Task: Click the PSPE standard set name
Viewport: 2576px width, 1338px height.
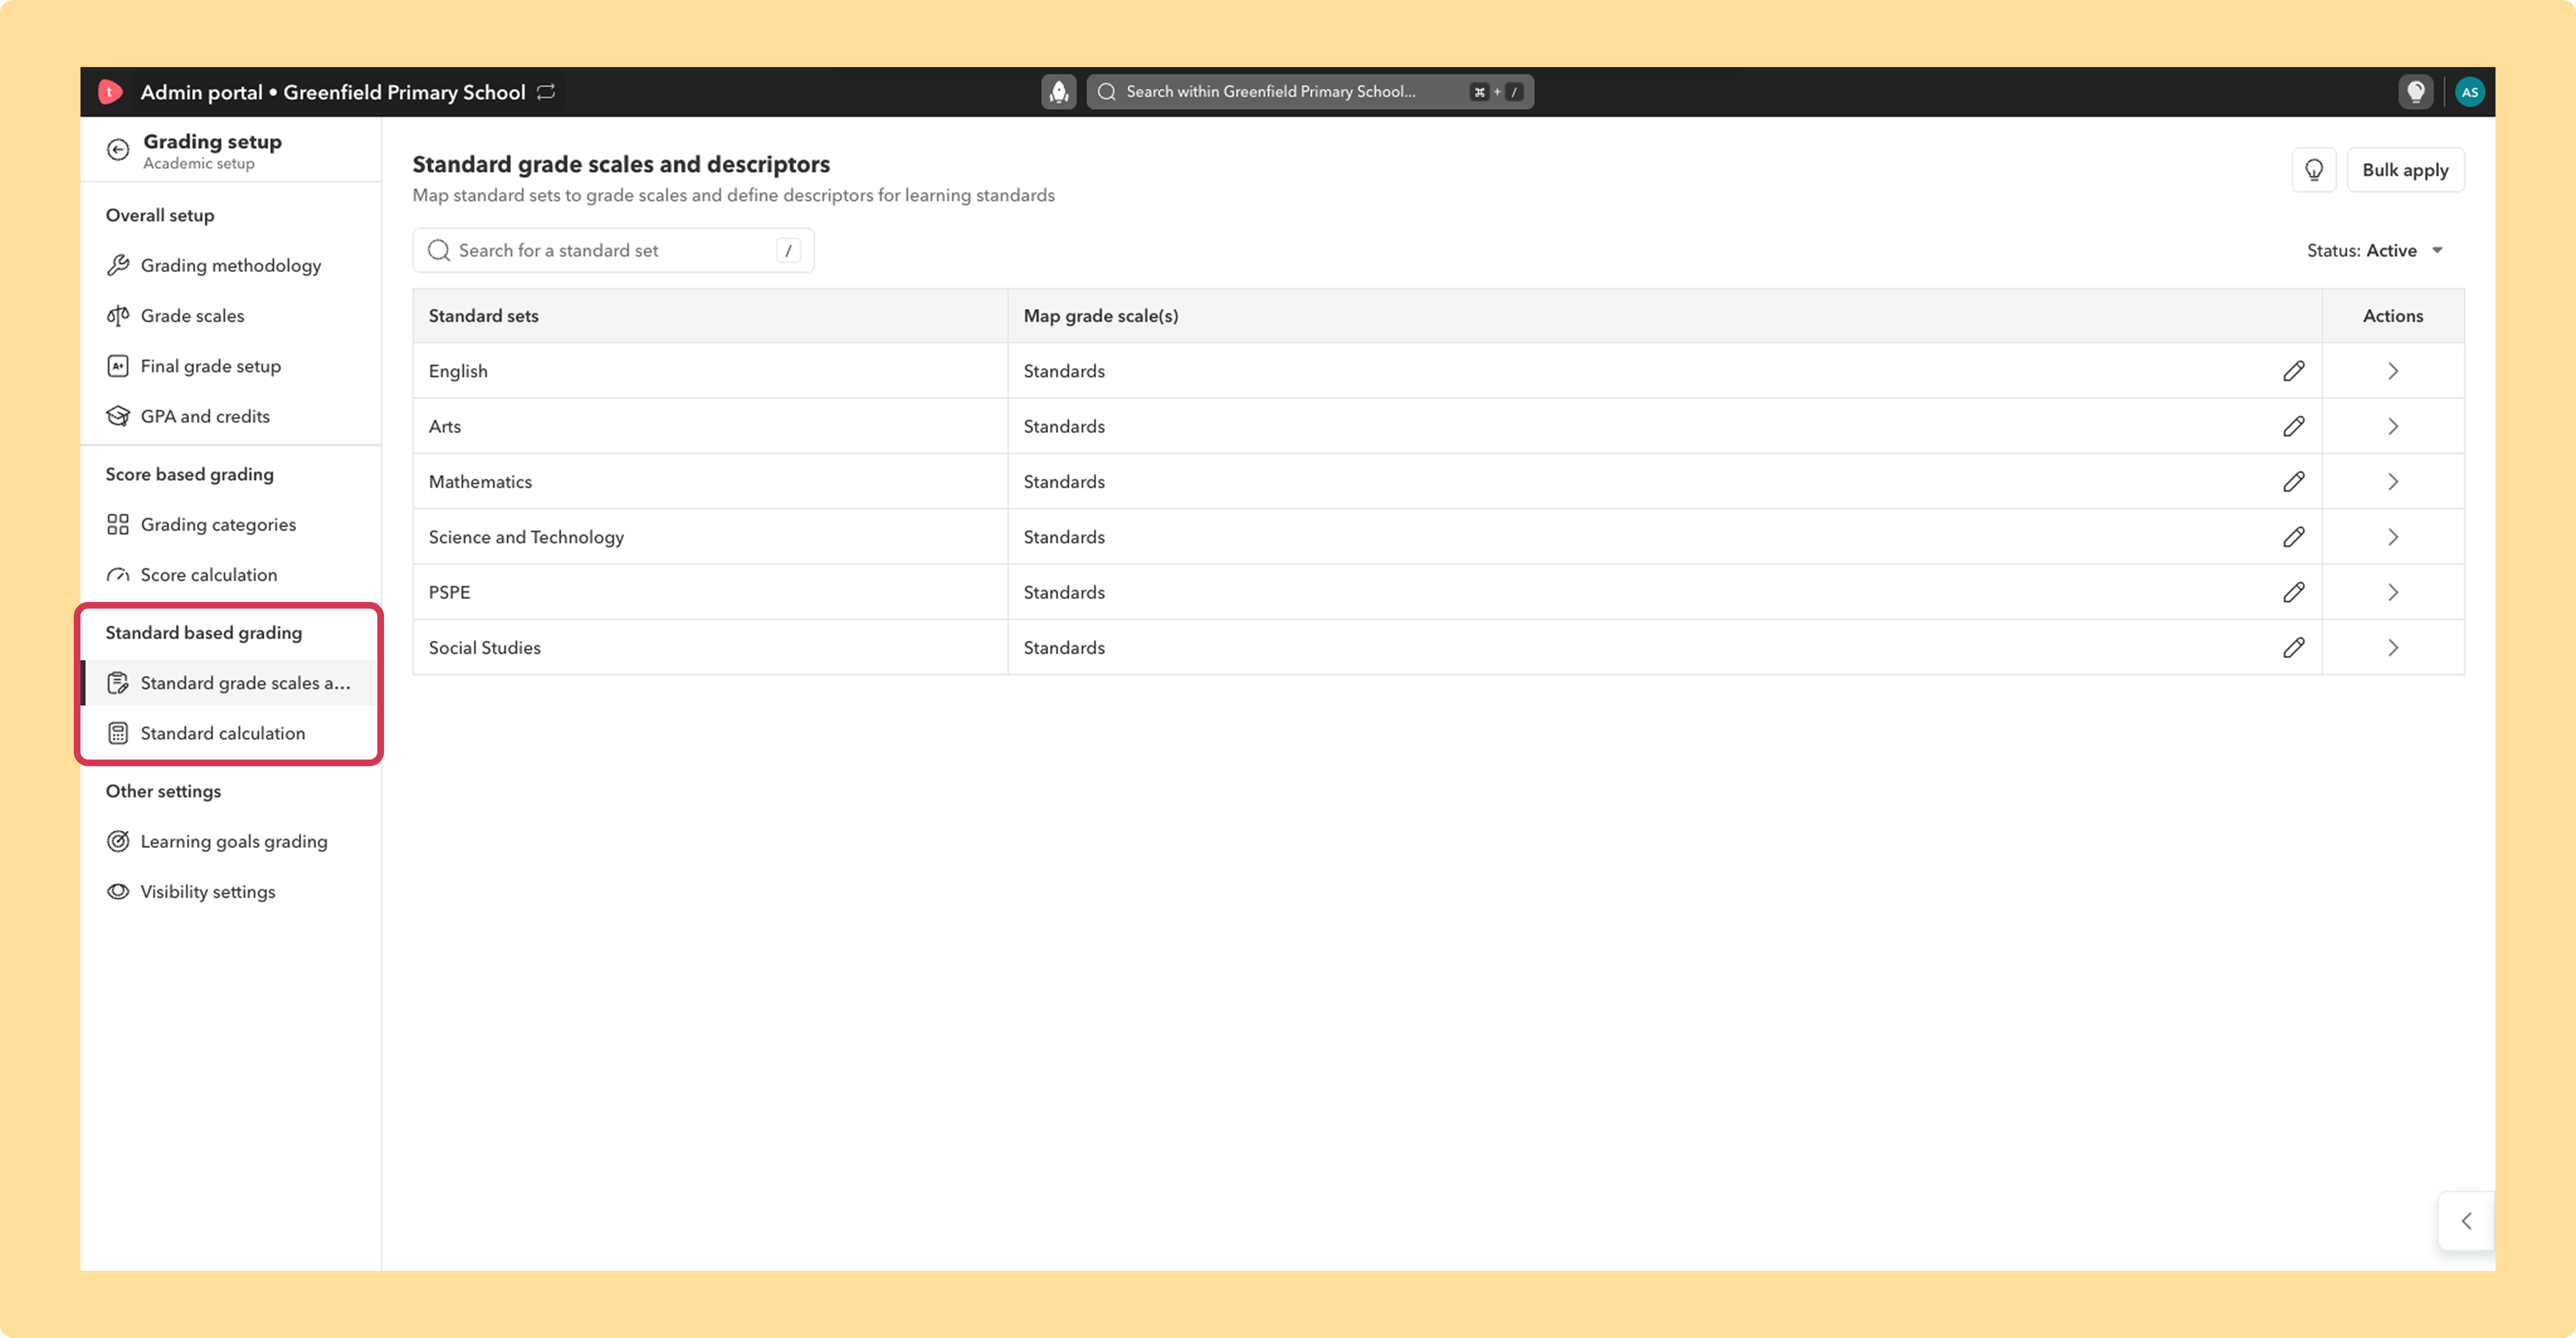Action: (x=449, y=592)
